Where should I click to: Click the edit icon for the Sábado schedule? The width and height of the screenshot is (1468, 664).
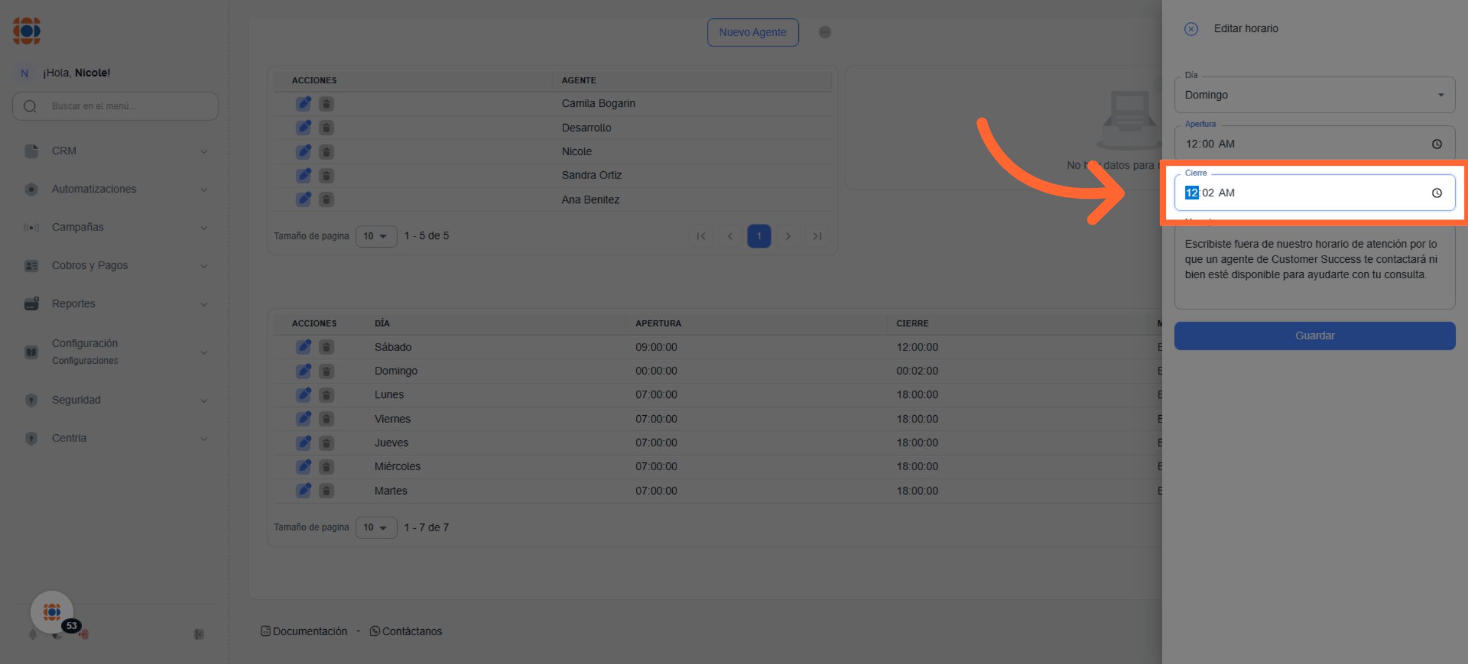tap(303, 347)
